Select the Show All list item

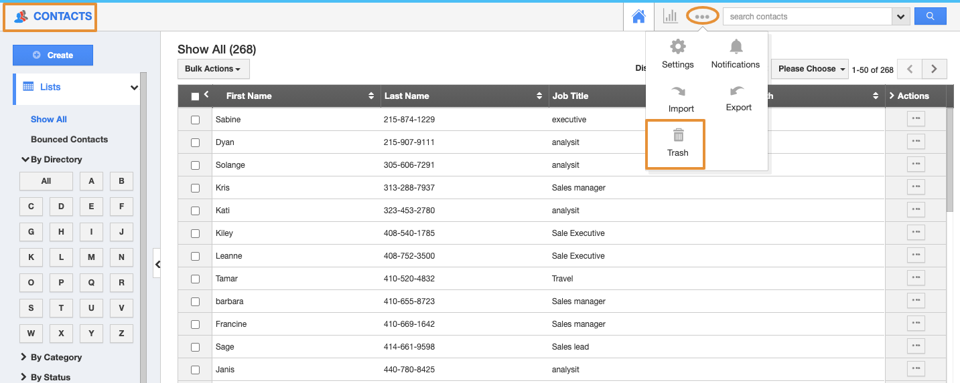(49, 119)
